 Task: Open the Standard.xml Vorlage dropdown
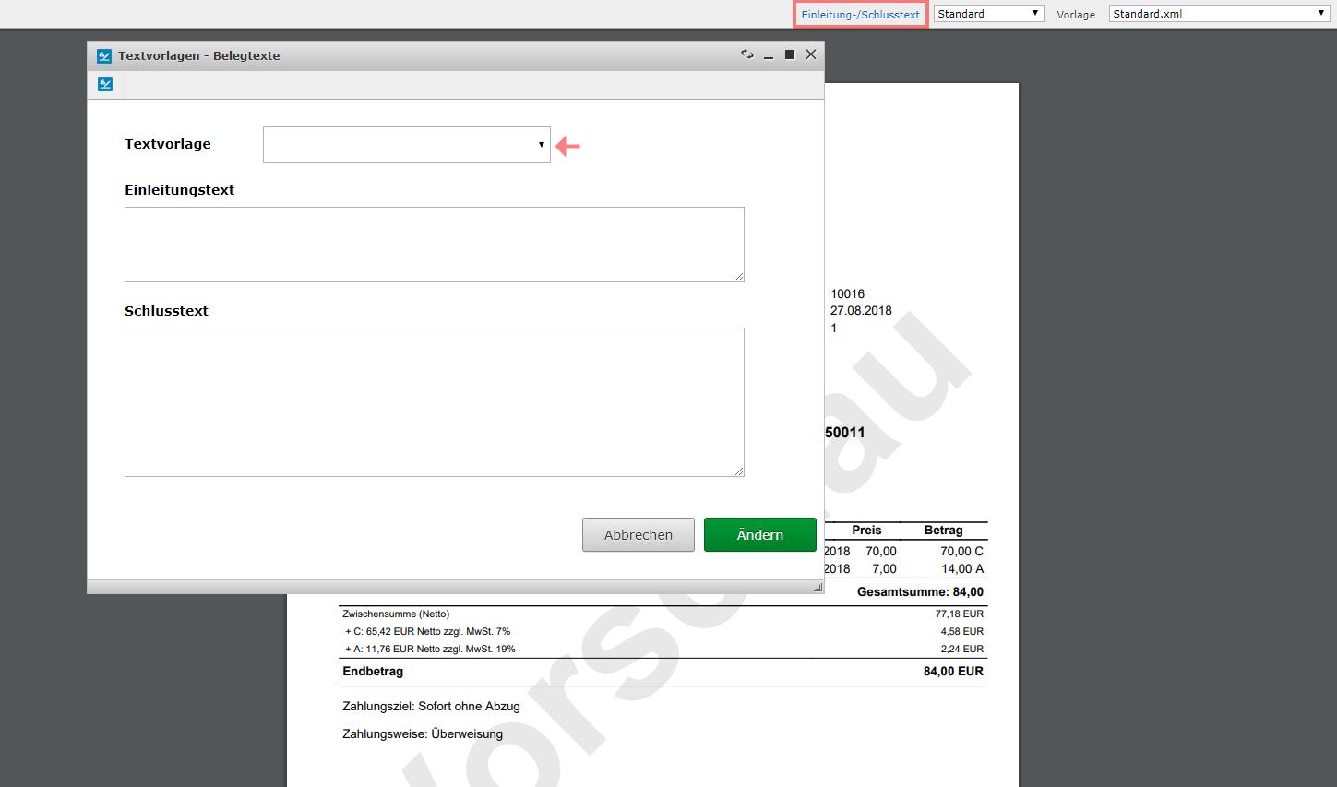pos(1219,14)
